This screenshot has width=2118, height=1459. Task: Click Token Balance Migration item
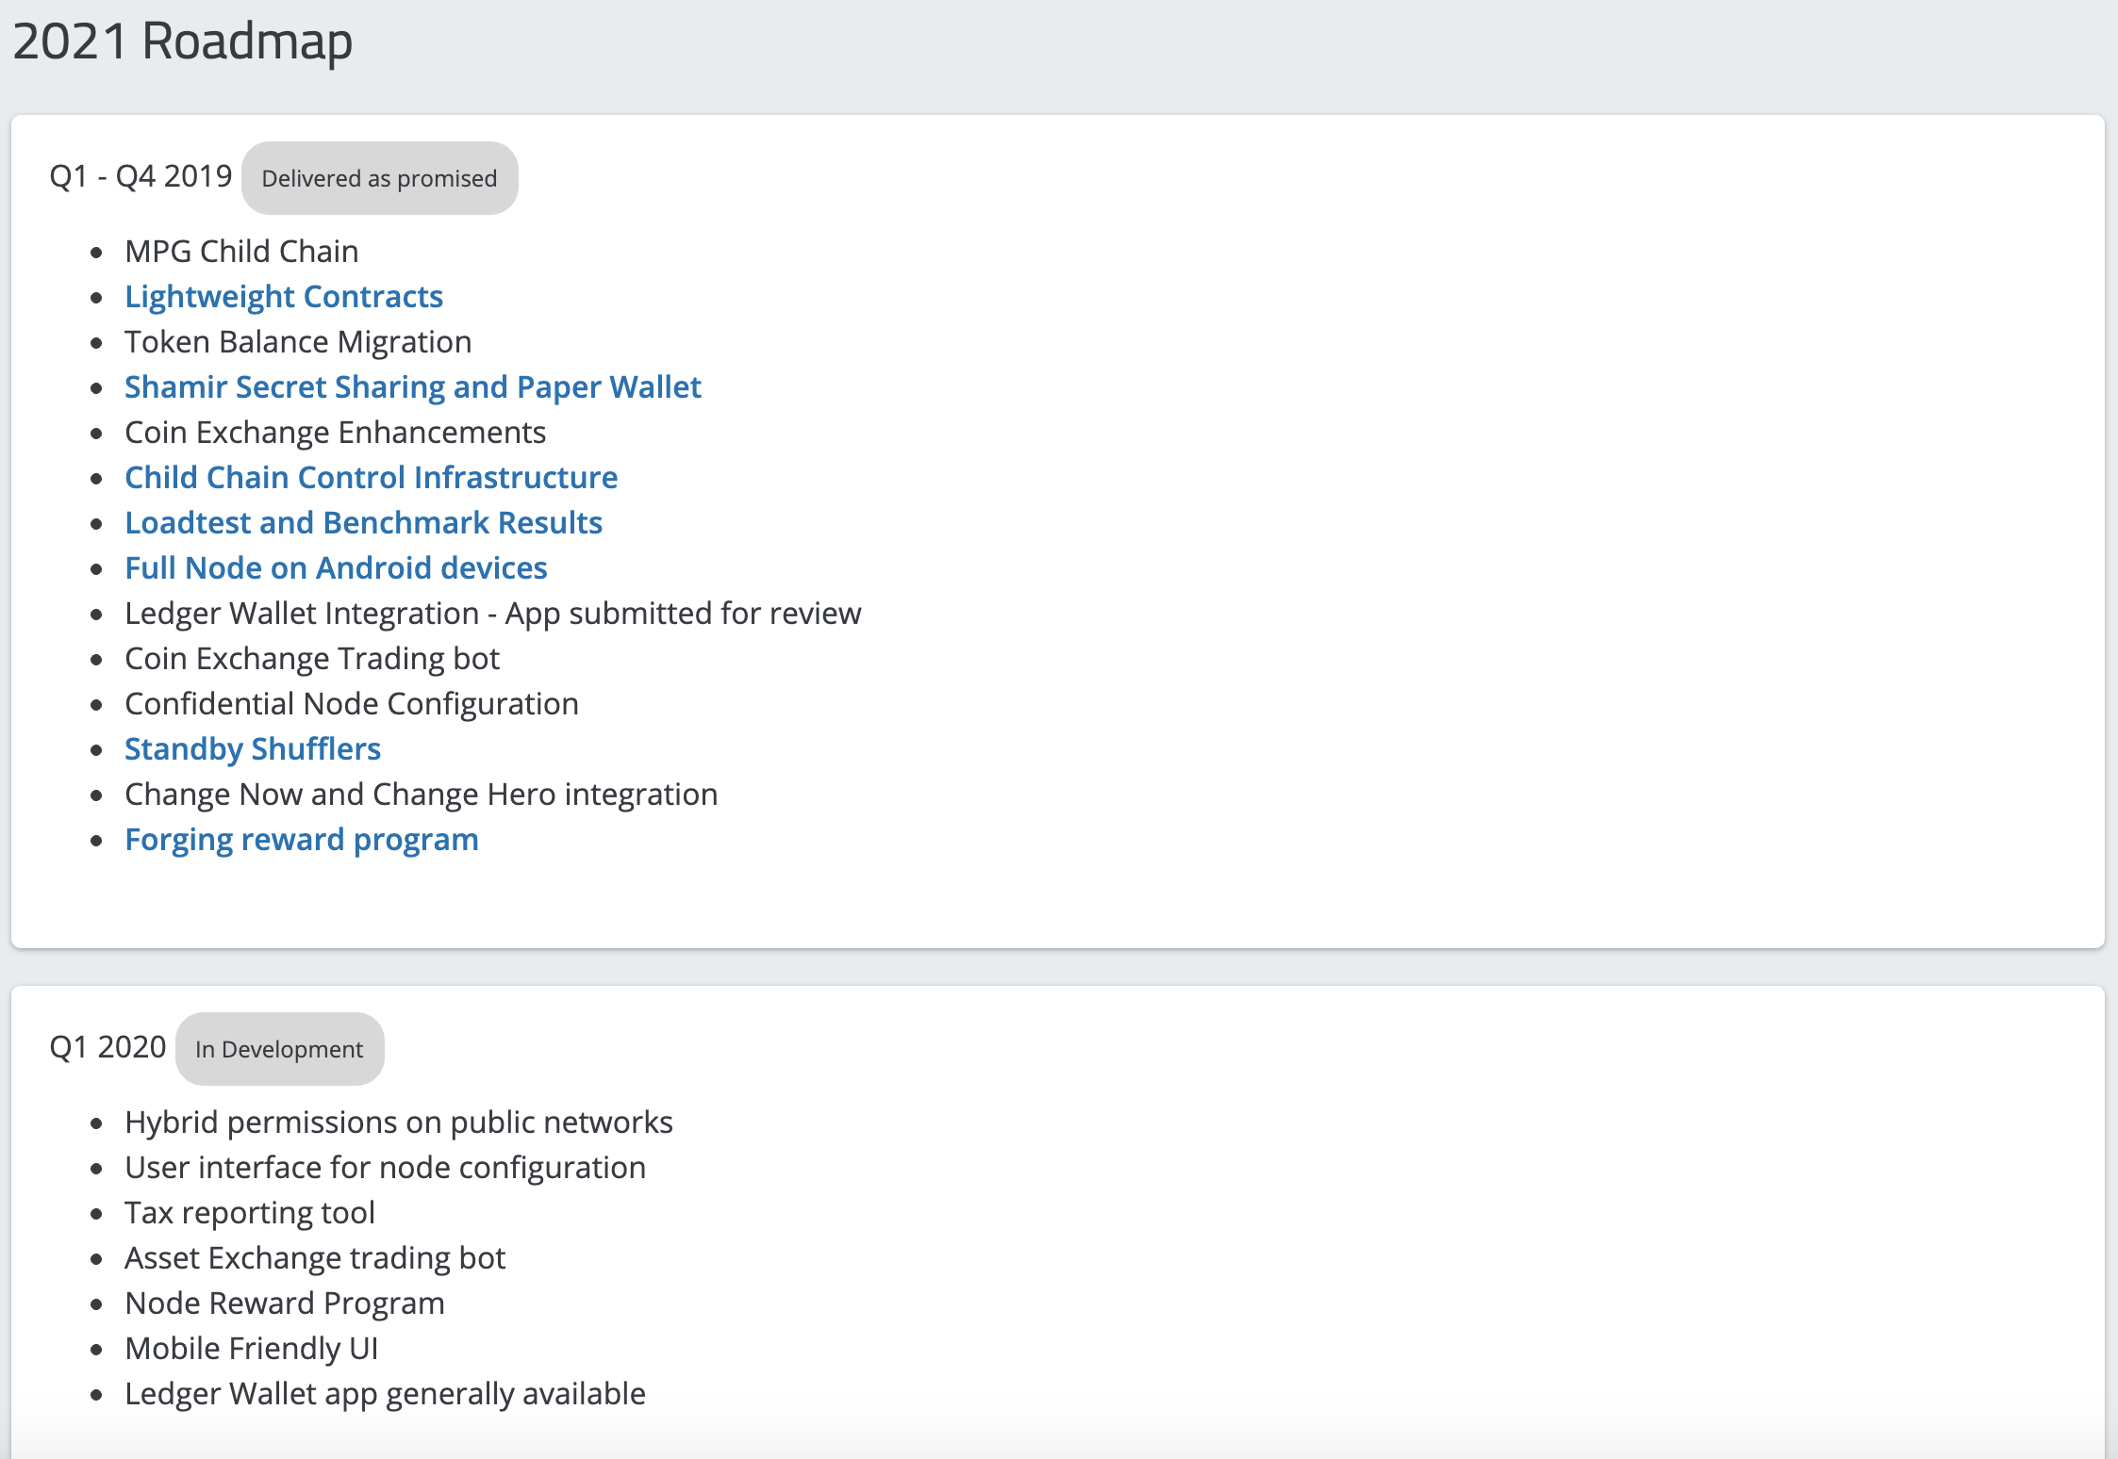pos(298,342)
